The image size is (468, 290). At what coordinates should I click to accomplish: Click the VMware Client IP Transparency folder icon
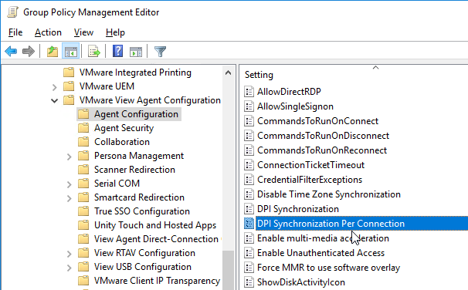(x=83, y=281)
